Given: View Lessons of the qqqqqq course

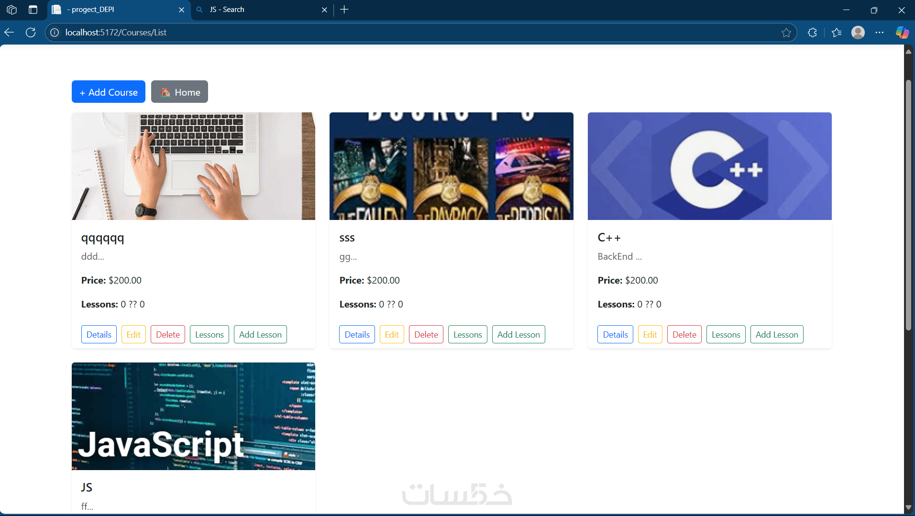Looking at the screenshot, I should pos(209,334).
